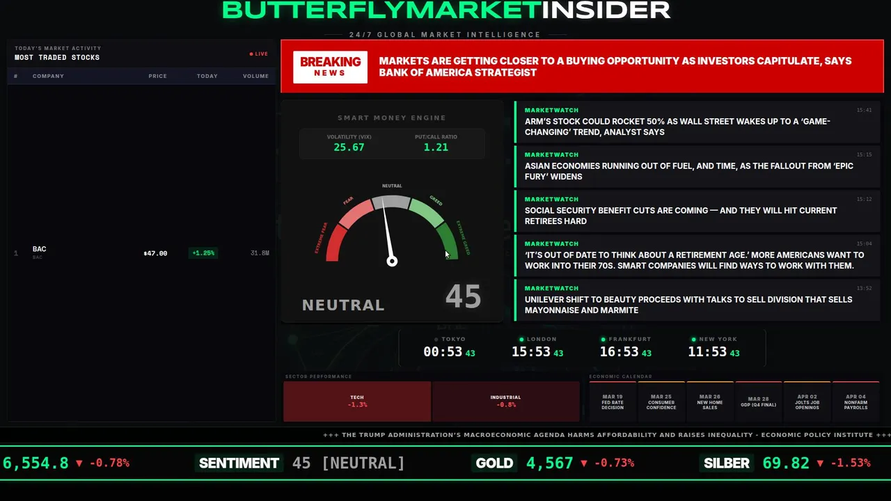Select the Industrial sector performance tile
Viewport: 891px width, 501px height.
tap(505, 401)
